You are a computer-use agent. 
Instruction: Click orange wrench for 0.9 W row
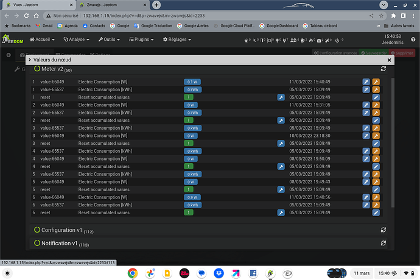click(x=376, y=197)
